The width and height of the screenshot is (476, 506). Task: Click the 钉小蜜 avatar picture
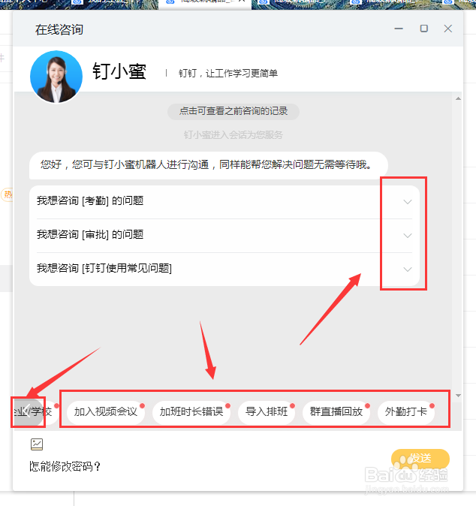click(x=56, y=77)
